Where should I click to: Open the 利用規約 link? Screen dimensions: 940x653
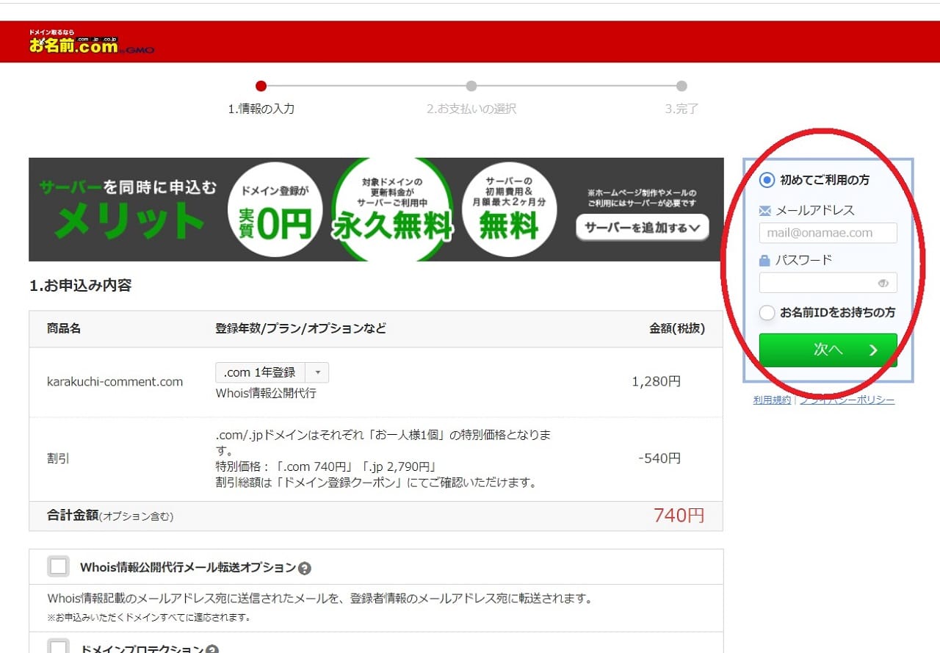tap(772, 400)
